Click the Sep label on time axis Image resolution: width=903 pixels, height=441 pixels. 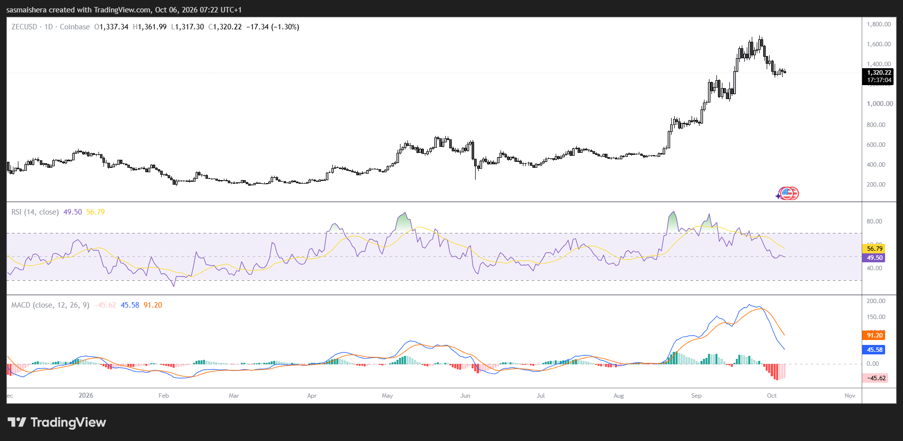(697, 396)
